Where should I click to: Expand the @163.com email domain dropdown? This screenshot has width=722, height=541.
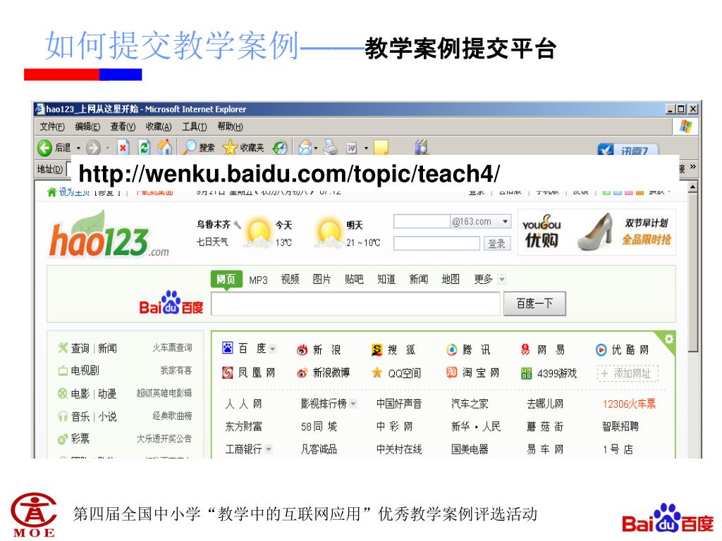[505, 221]
